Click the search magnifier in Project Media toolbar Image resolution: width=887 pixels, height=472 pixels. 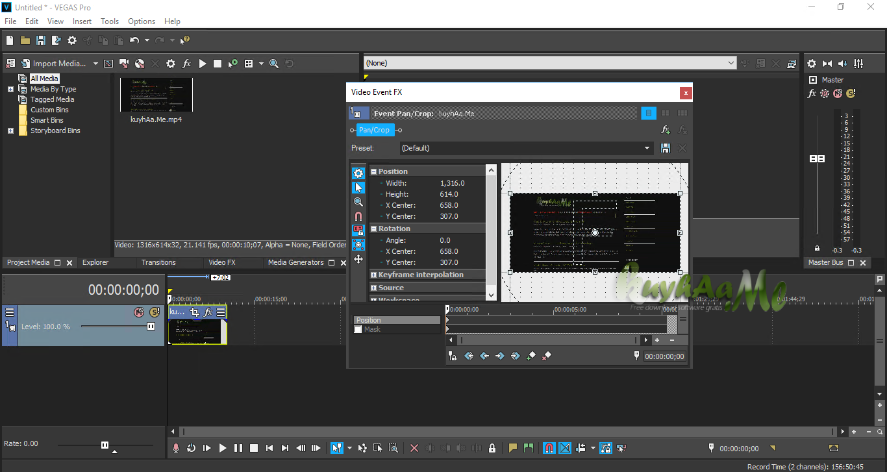(274, 64)
